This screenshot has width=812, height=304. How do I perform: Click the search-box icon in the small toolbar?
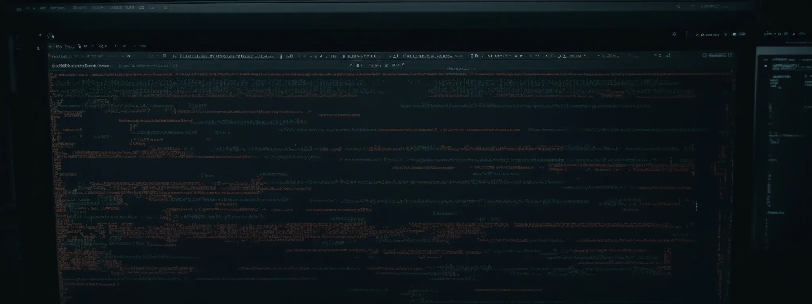tap(101, 46)
